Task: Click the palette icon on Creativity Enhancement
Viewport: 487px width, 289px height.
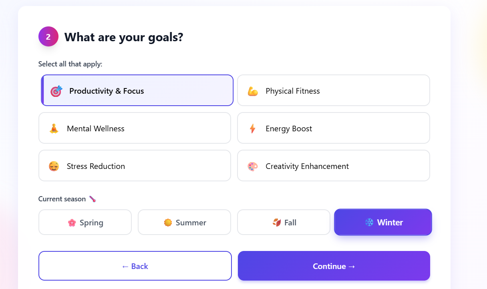Action: (x=253, y=166)
